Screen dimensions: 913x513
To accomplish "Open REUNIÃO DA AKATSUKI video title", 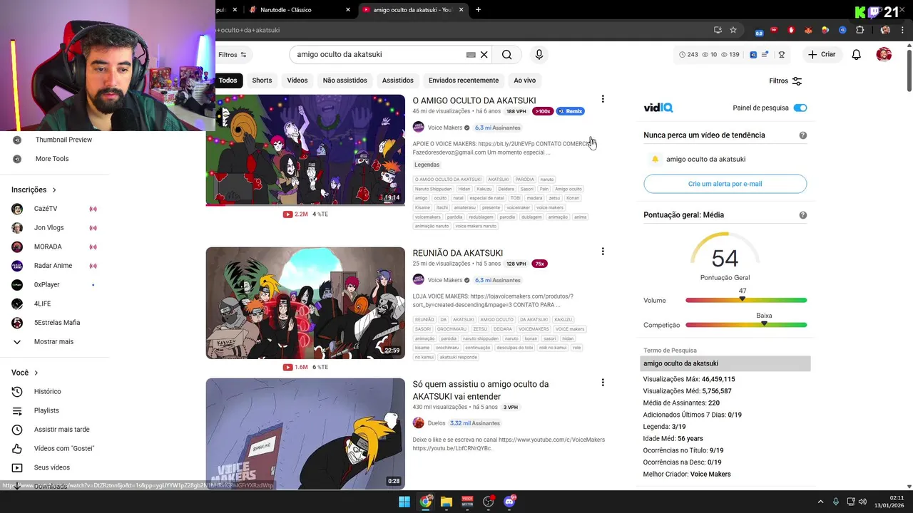I will click(x=458, y=253).
